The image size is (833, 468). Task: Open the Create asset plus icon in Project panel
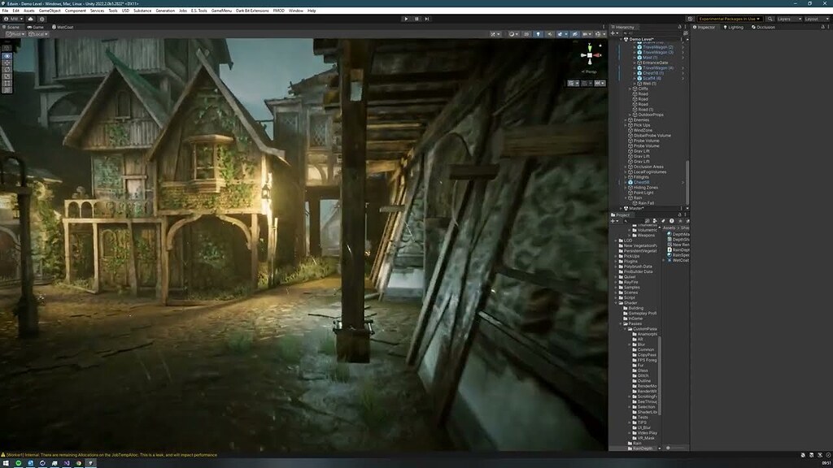(613, 221)
